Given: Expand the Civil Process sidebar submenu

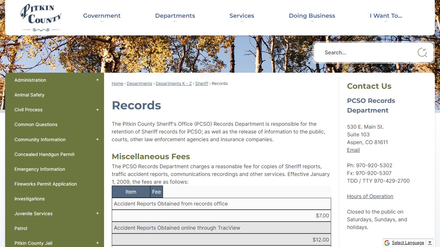Looking at the screenshot, I should tap(97, 110).
